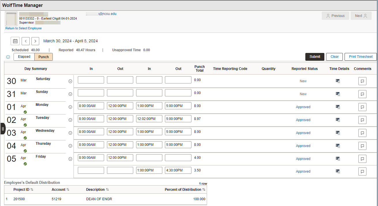The width and height of the screenshot is (378, 206).
Task: Expand Wednesday day summary chevron
Action: 70,133
